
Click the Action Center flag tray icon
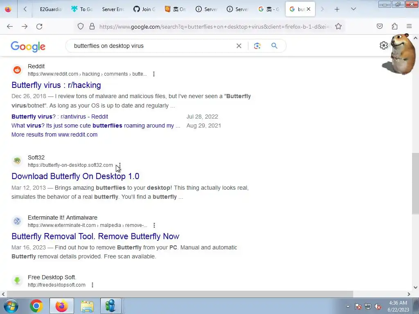tap(358, 306)
